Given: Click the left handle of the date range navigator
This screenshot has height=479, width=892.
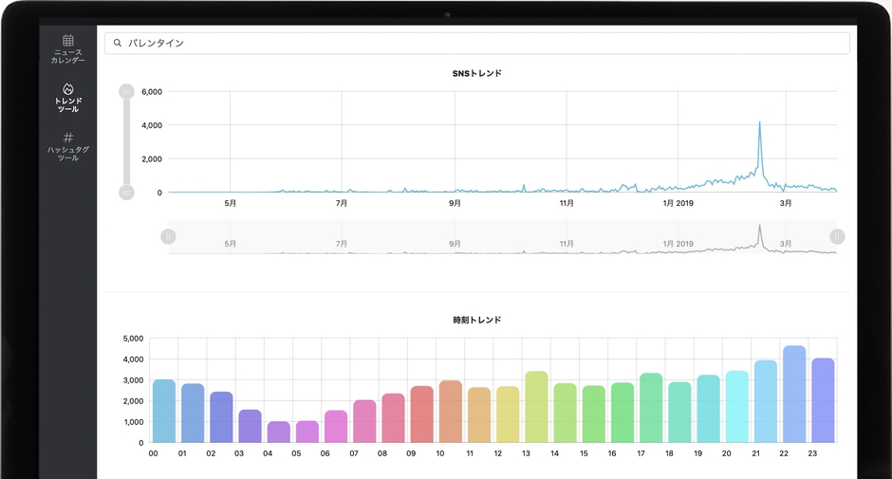Looking at the screenshot, I should click(x=168, y=236).
